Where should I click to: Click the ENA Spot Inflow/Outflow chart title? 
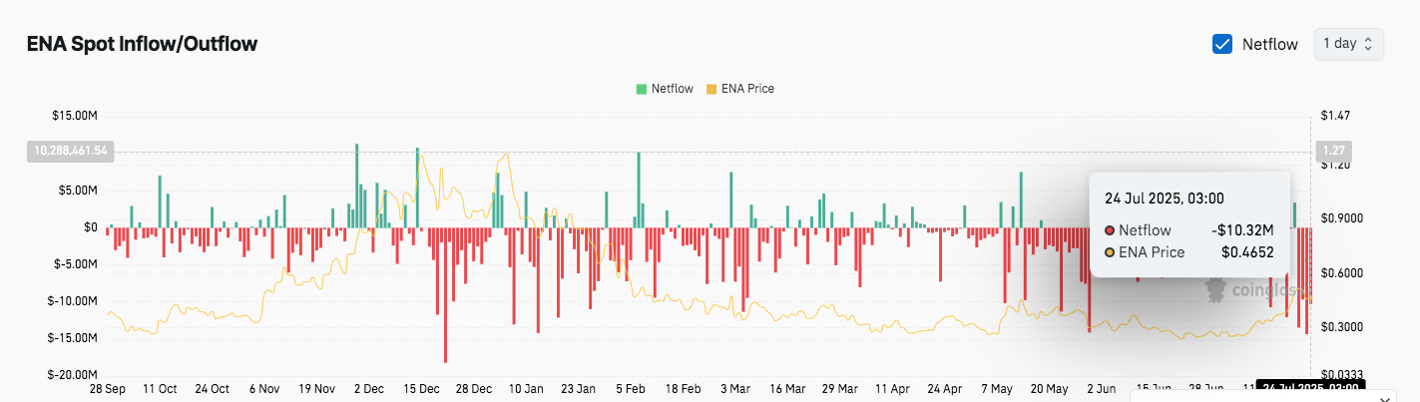click(x=142, y=44)
